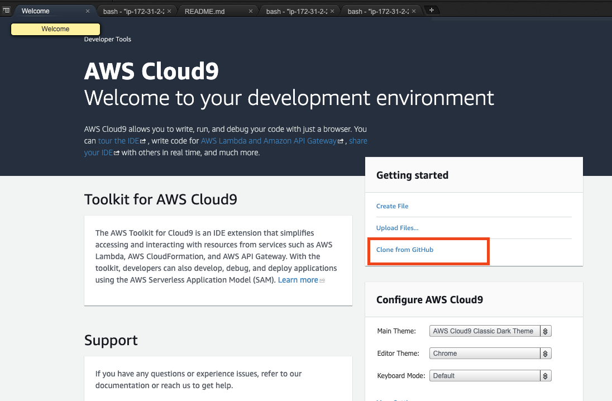
Task: Open the Main Theme dropdown
Action: coord(490,331)
